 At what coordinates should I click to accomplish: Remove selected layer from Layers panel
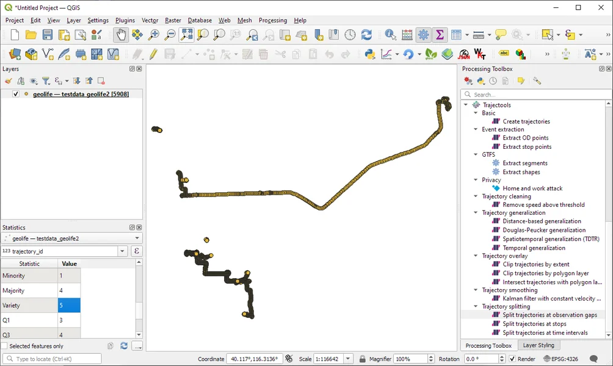(x=101, y=81)
